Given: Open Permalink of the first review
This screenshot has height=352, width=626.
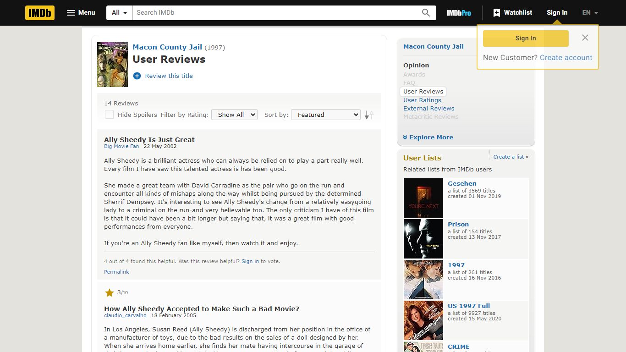Looking at the screenshot, I should tap(116, 272).
